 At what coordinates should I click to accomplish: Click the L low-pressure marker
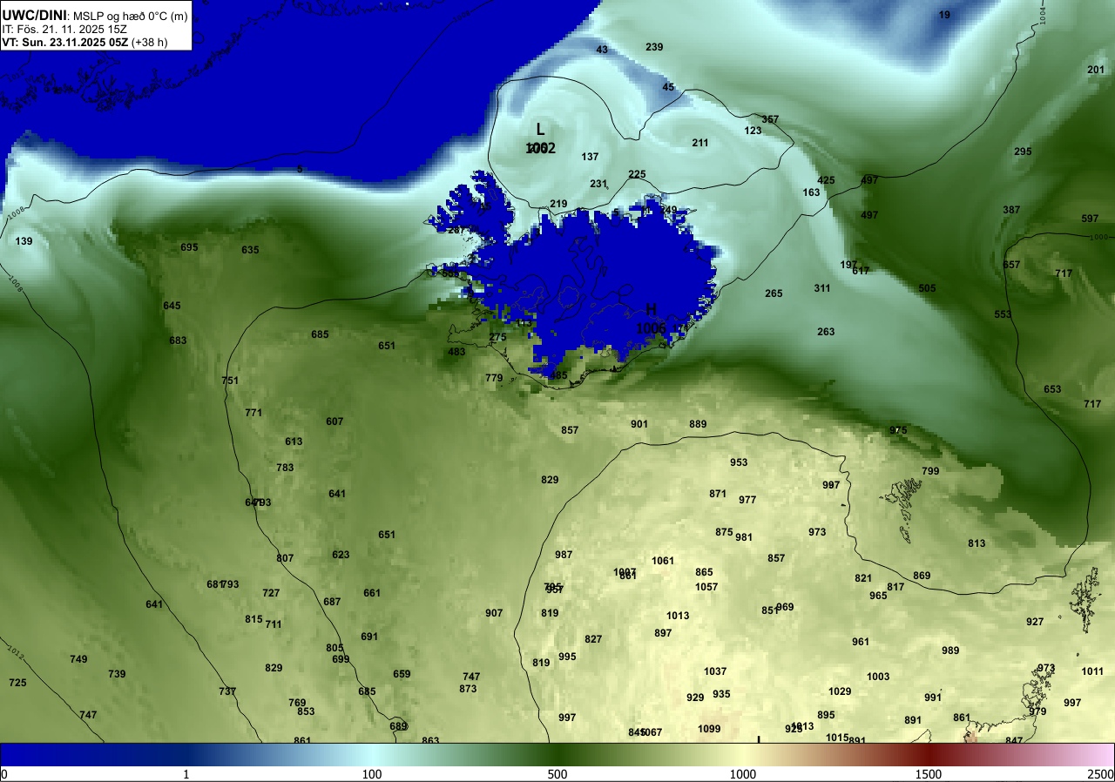click(540, 129)
